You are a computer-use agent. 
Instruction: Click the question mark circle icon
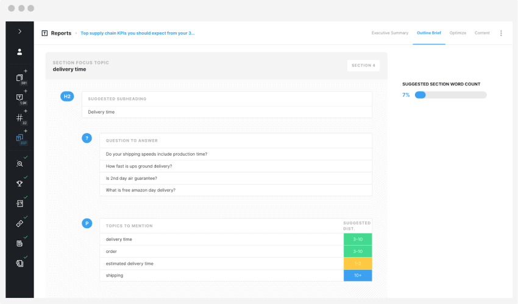[87, 138]
